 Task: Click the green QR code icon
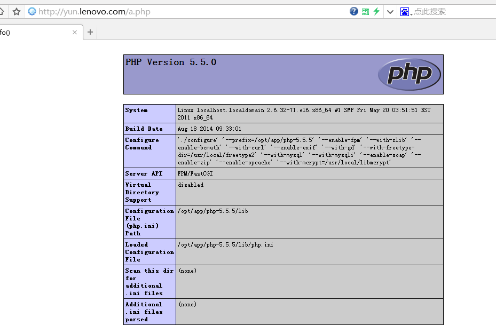tap(365, 12)
